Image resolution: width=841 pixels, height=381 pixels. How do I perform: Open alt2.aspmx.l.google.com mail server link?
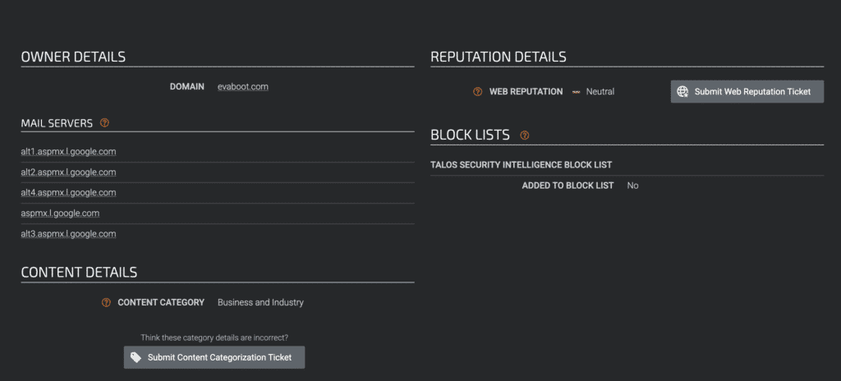(x=69, y=172)
